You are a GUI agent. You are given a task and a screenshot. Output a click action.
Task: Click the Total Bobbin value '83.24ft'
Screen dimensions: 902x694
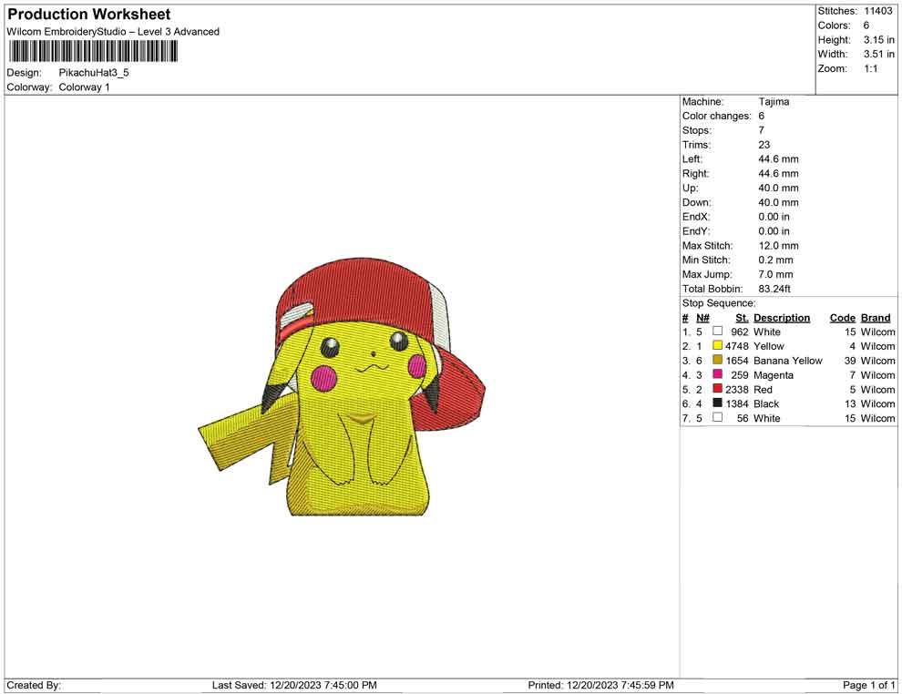click(774, 289)
